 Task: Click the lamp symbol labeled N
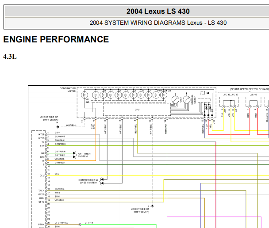pos(133,95)
